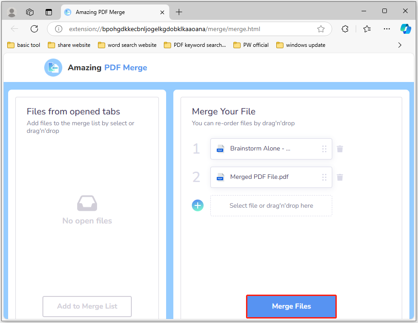Expand hidden favorites using the right chevron
Image resolution: width=418 pixels, height=323 pixels.
(x=399, y=45)
